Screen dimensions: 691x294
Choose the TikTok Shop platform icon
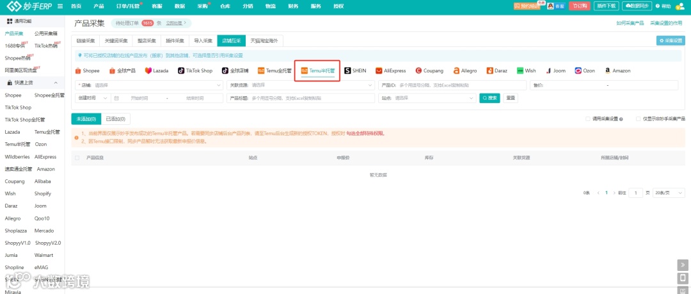click(181, 70)
